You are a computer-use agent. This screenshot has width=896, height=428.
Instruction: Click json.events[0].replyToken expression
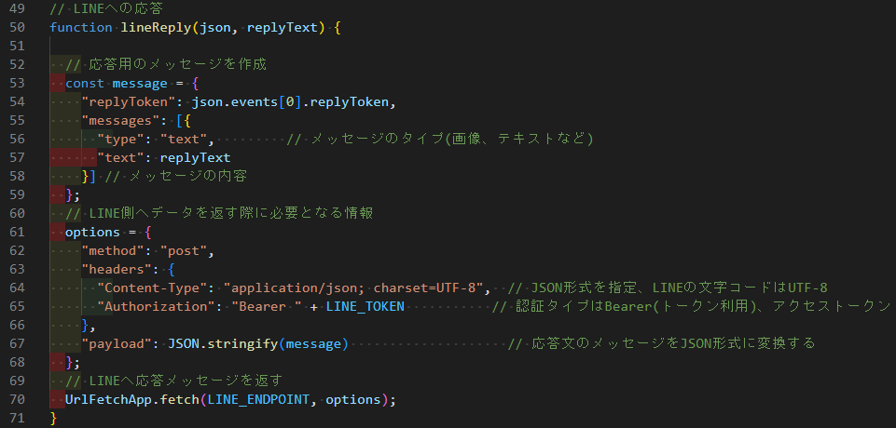pos(290,102)
